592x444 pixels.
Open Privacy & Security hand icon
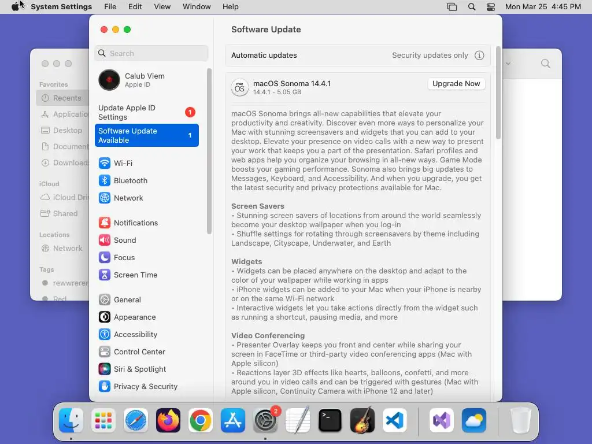[x=105, y=387]
